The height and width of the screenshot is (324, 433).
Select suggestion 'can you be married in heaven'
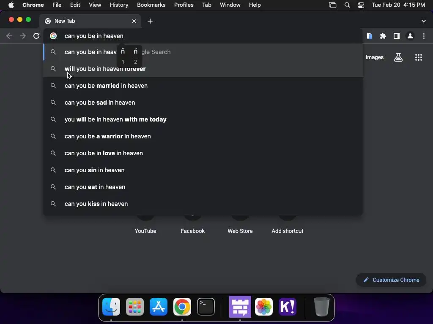click(x=203, y=86)
